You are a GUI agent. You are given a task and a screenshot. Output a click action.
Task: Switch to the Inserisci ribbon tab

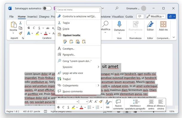click(x=32, y=17)
